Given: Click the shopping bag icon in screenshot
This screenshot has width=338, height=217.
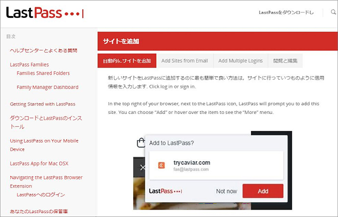Looking at the screenshot, I should (140, 144).
